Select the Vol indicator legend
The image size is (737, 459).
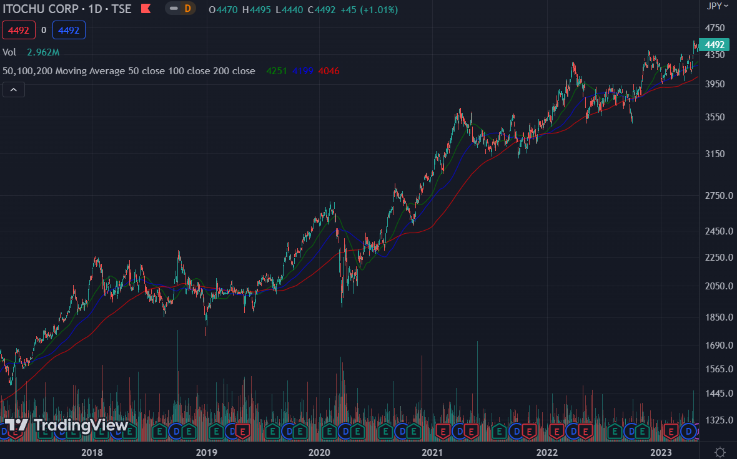tap(9, 52)
